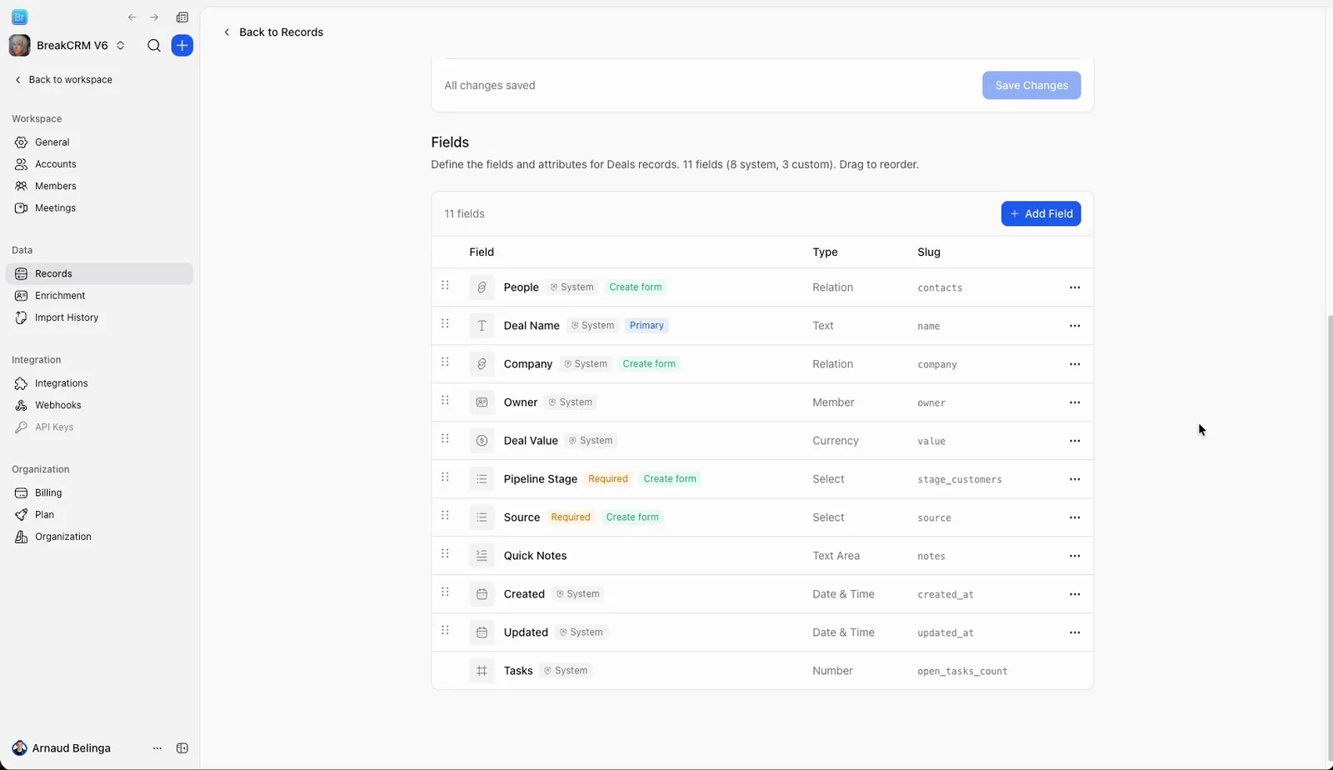Open Members in the sidebar
Viewport: 1333px width, 770px height.
click(99, 186)
